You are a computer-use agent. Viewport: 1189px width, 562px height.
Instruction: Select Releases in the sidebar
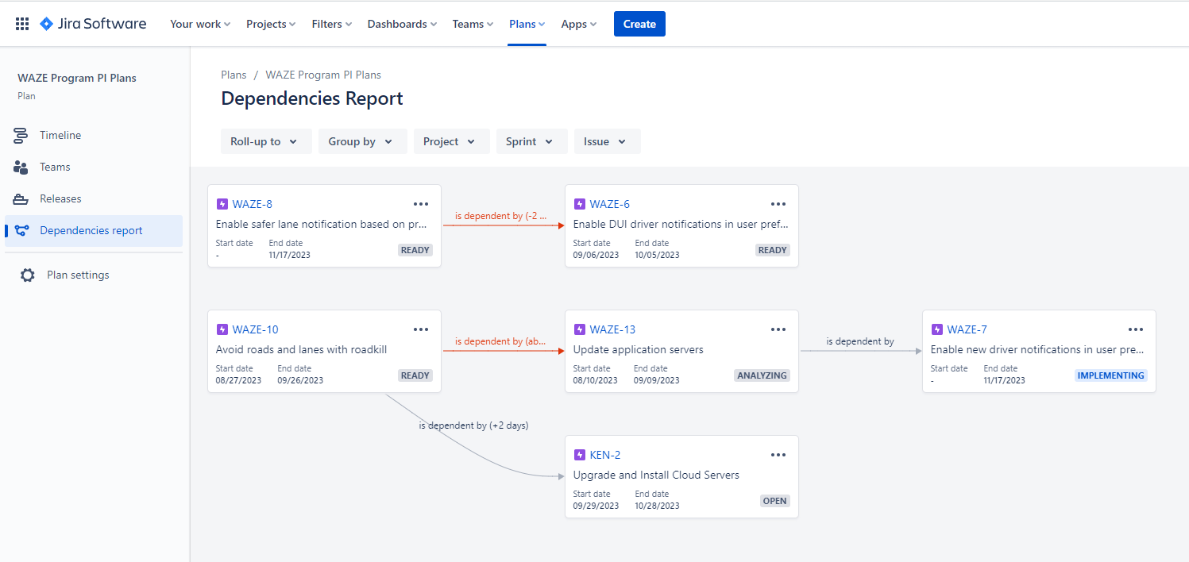[94, 199]
